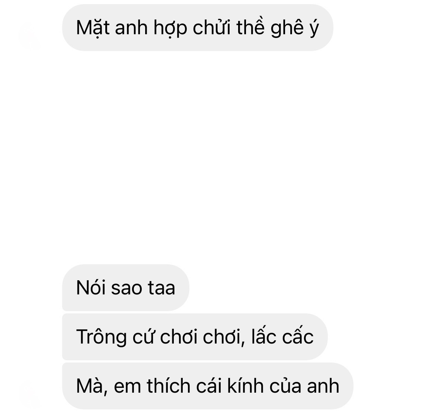Select the message "Mặt anh hợp chửi thề ghê ý"

pos(198,28)
